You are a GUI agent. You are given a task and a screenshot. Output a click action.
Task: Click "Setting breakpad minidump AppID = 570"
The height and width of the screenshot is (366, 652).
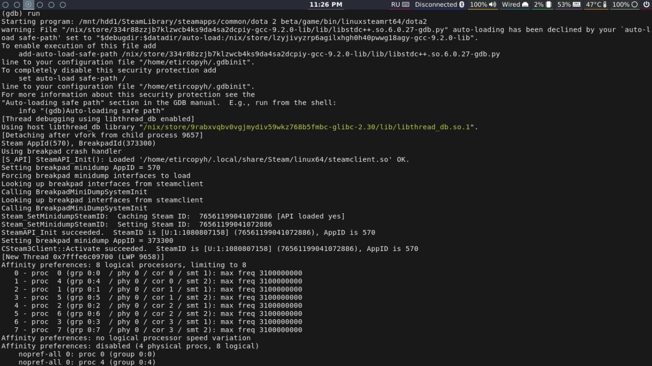80,167
